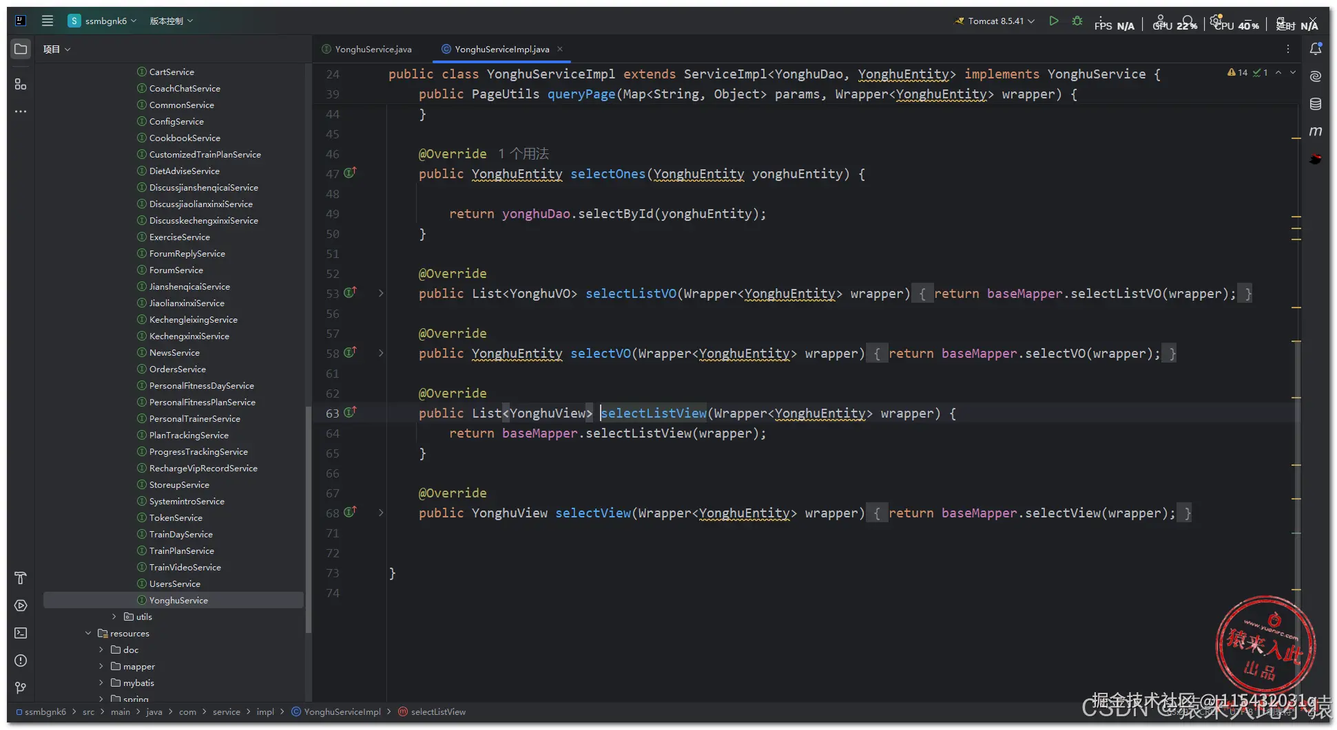Click the override gutter icon on line 63

[x=350, y=412]
